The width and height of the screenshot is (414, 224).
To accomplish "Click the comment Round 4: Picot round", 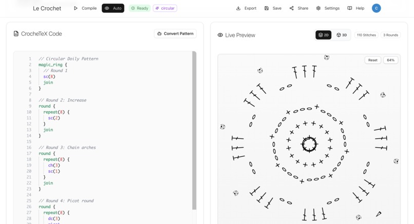I will point(66,200).
